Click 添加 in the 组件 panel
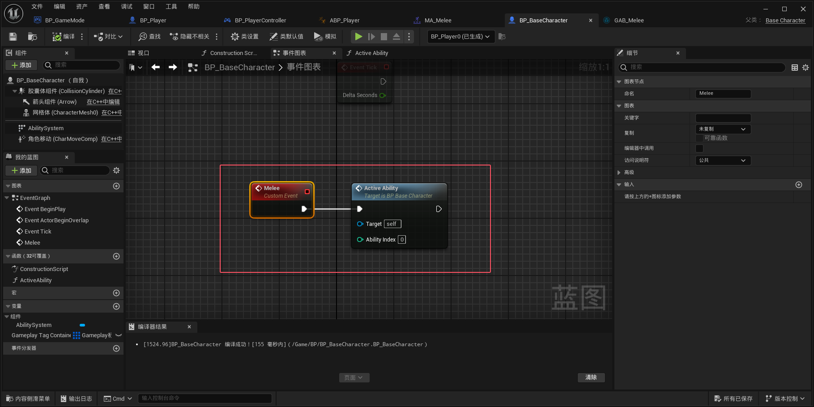This screenshot has height=407, width=814. pyautogui.click(x=21, y=65)
